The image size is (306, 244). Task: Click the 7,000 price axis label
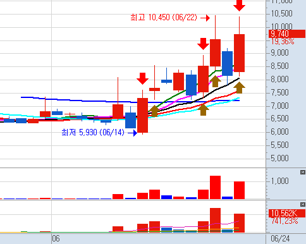(x=279, y=106)
